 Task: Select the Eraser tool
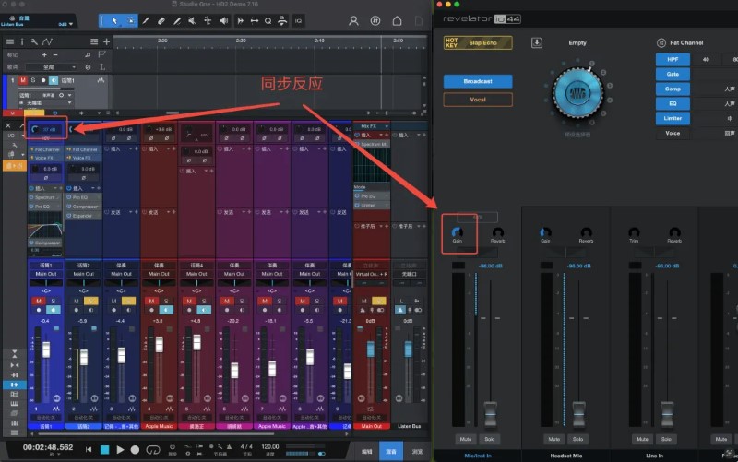161,20
